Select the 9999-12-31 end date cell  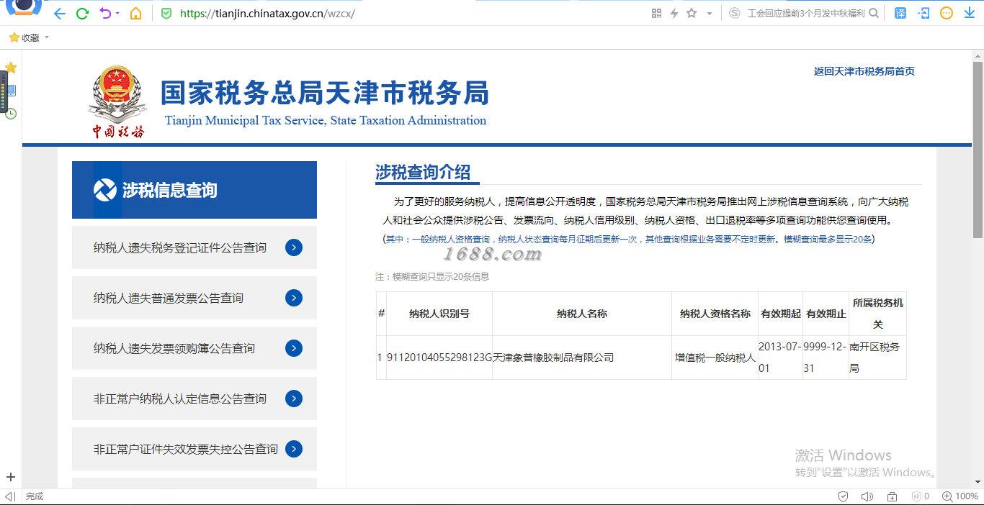[x=826, y=358]
